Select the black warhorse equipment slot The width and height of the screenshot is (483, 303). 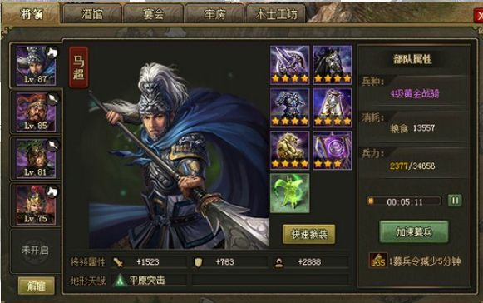[333, 65]
